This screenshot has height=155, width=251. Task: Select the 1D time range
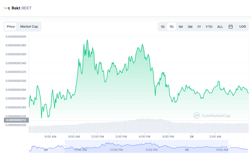click(x=163, y=27)
